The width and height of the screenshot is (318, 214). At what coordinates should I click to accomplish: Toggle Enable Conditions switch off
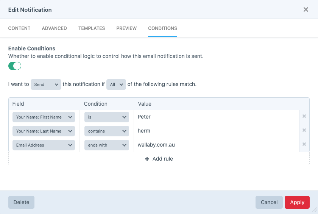click(x=15, y=66)
